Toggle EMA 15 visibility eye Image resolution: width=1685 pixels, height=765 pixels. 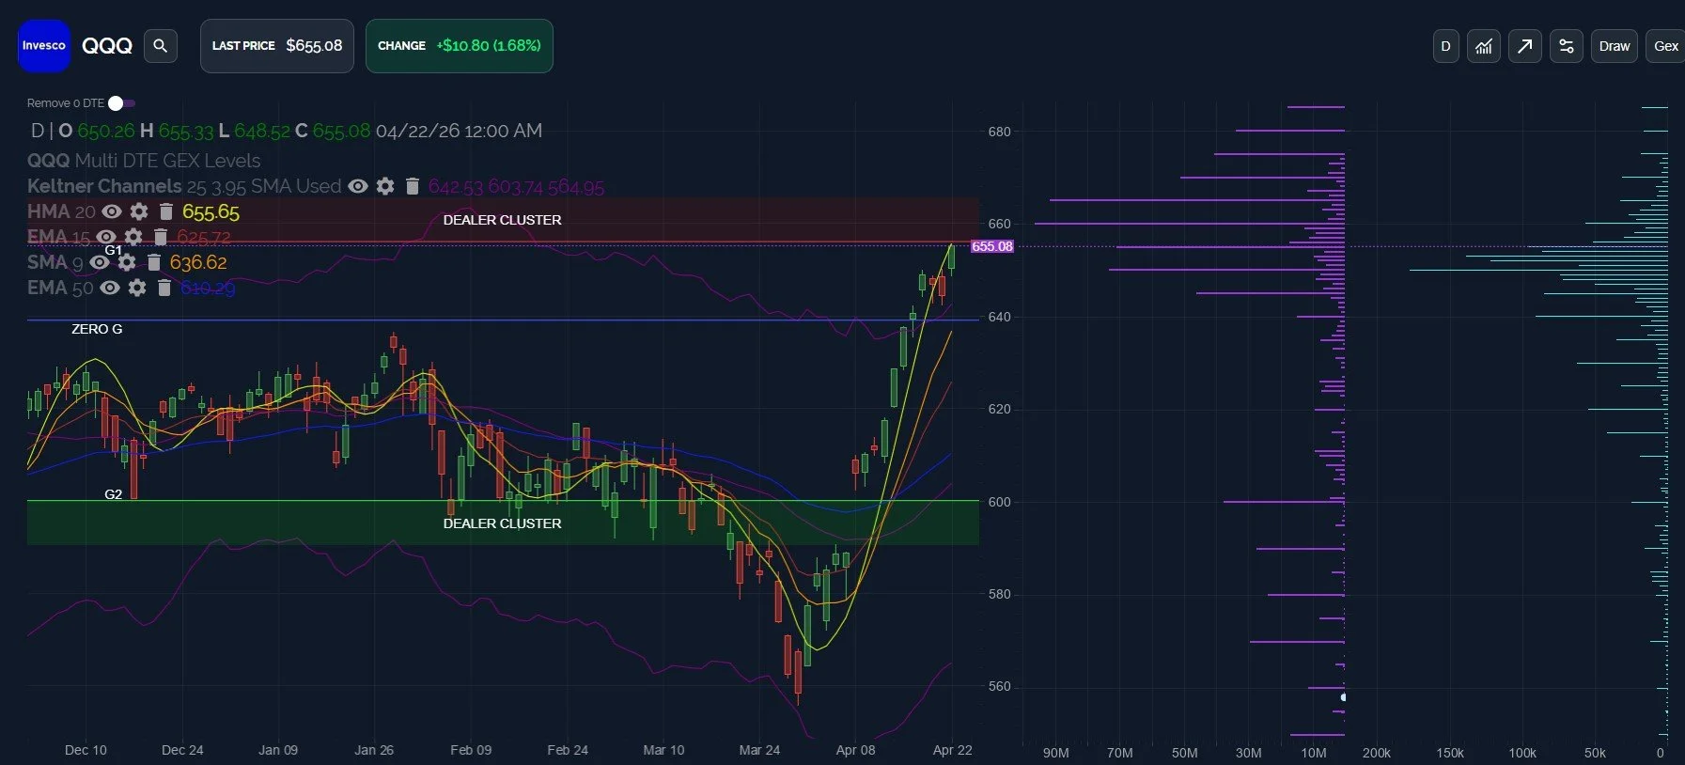[x=106, y=237]
